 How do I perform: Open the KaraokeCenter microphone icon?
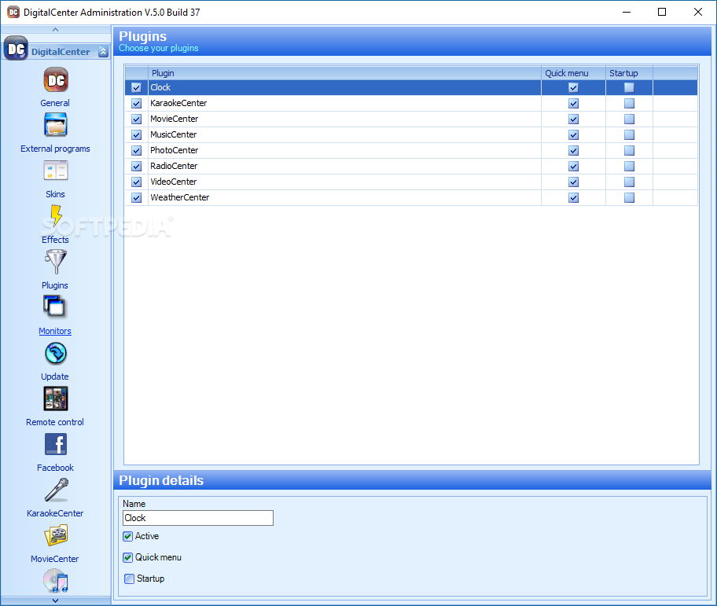coord(57,490)
